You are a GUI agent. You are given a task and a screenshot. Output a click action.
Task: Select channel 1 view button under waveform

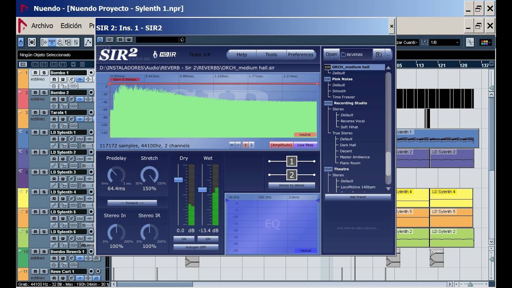tap(246, 145)
